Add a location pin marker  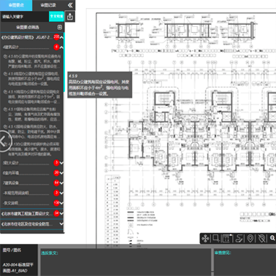pyautogui.click(x=250, y=239)
